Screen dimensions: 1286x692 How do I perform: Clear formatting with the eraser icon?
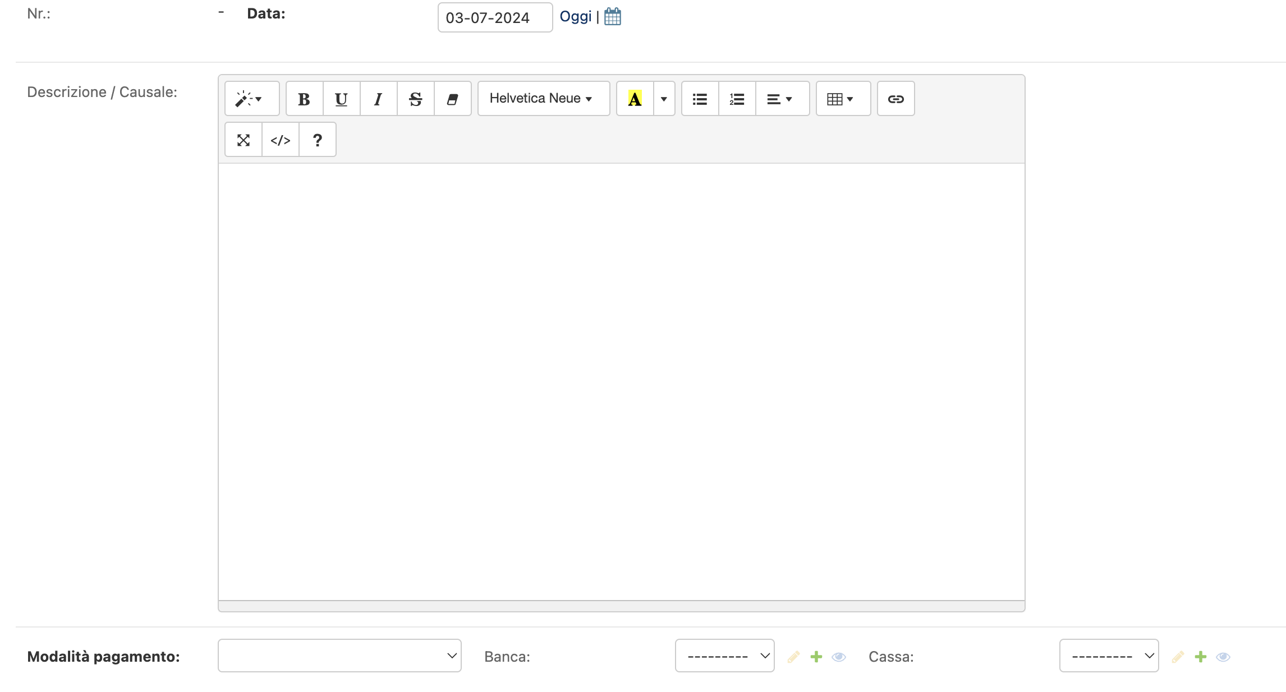click(x=452, y=99)
